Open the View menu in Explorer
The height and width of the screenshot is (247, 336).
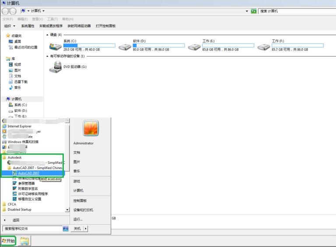38,19
